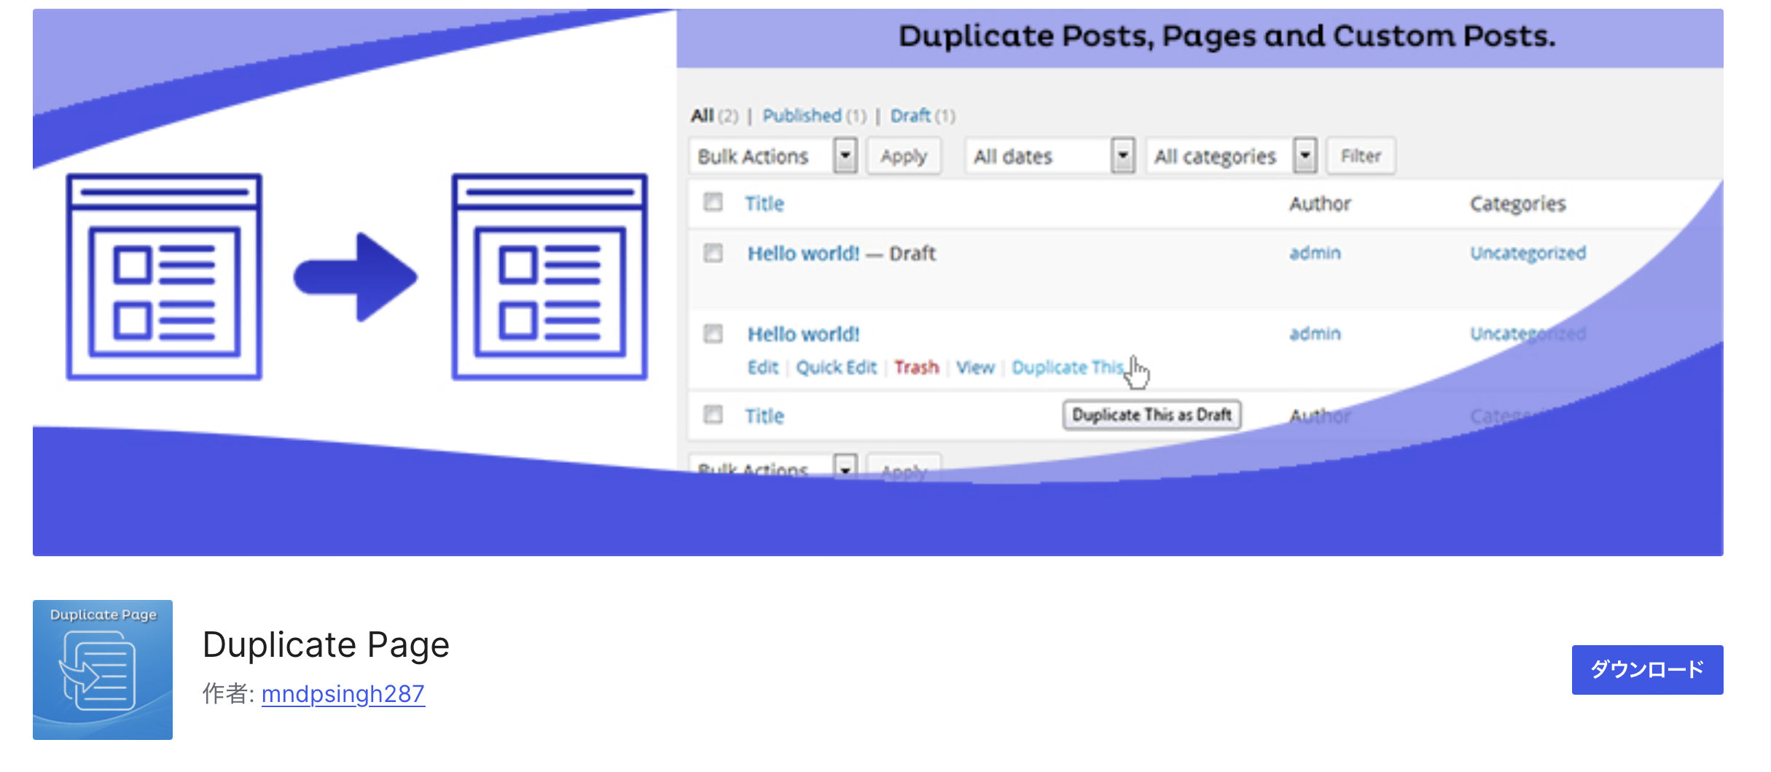1771x772 pixels.
Task: Click the Title label in footer row
Action: point(764,416)
